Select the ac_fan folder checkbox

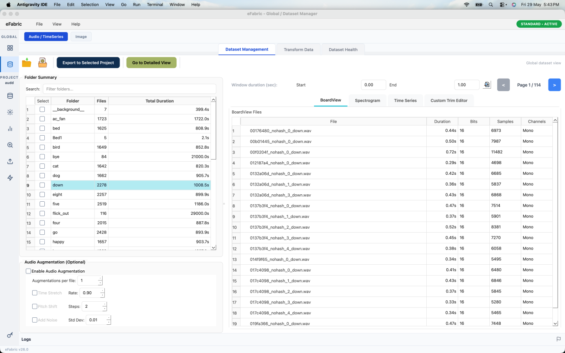[x=42, y=119]
